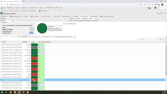Switch to the Moni. Params tab
167x94 pixels.
34,16
